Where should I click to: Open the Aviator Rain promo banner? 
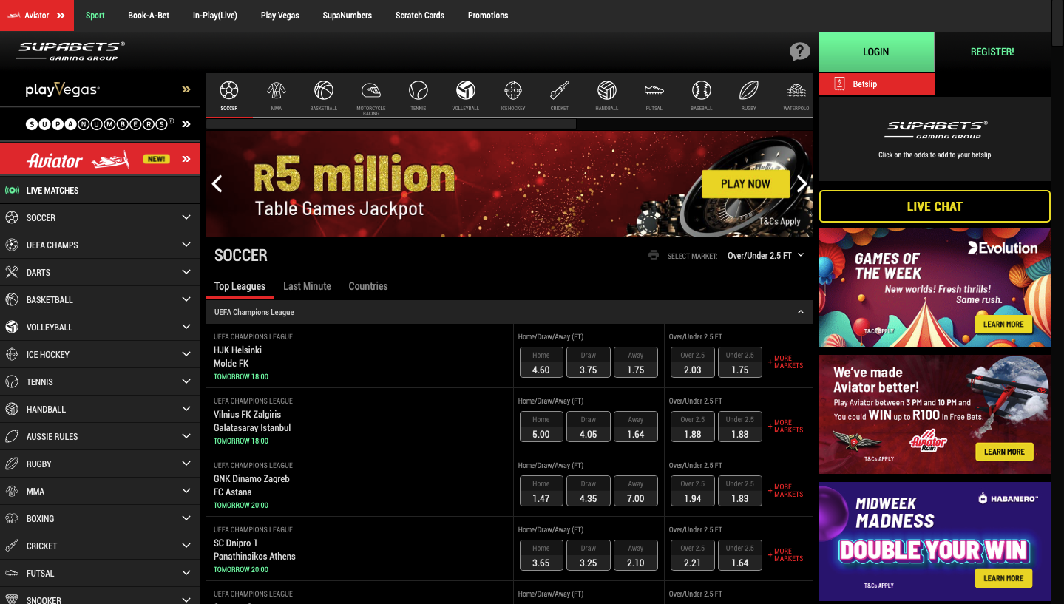click(x=935, y=415)
